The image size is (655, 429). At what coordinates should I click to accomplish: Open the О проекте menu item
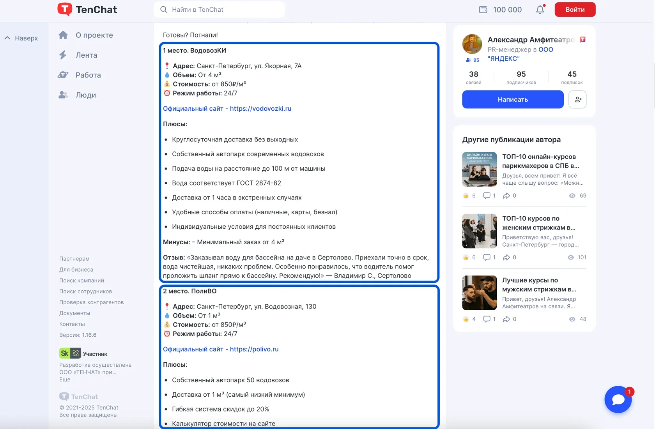[63, 35]
